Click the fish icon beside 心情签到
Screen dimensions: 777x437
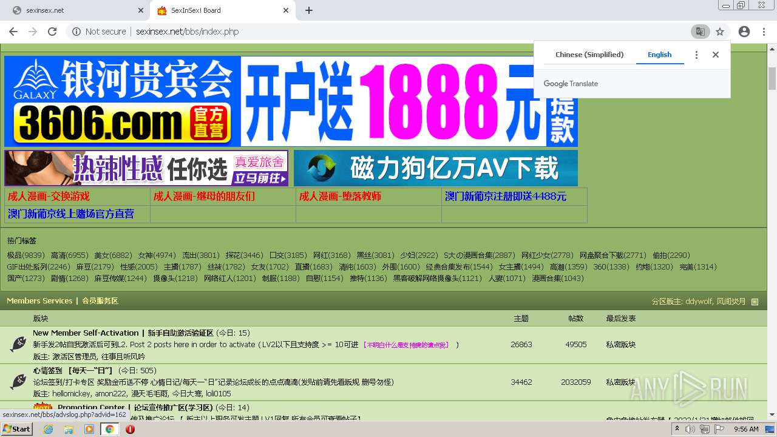[x=18, y=382]
